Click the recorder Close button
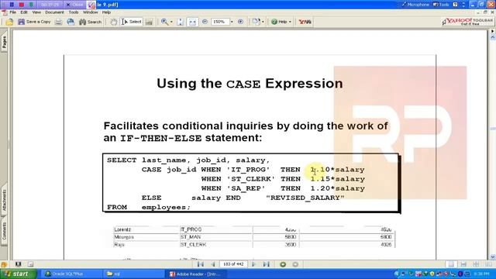 (75, 5)
